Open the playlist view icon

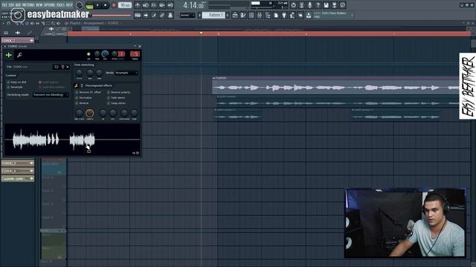235,15
